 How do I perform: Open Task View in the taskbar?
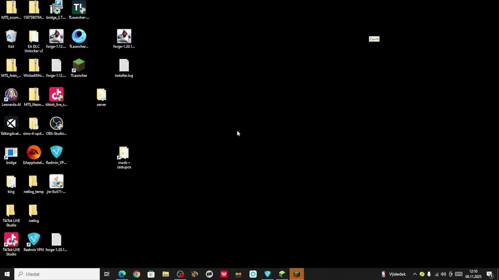[x=107, y=274]
